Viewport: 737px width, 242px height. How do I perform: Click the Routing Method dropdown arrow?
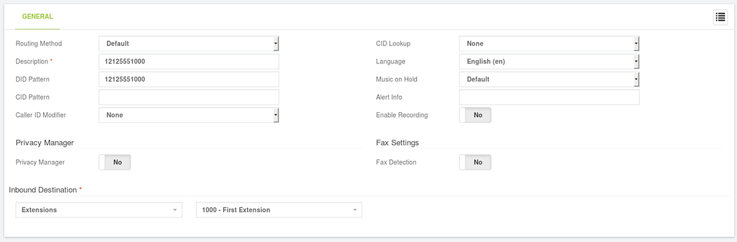click(x=276, y=43)
